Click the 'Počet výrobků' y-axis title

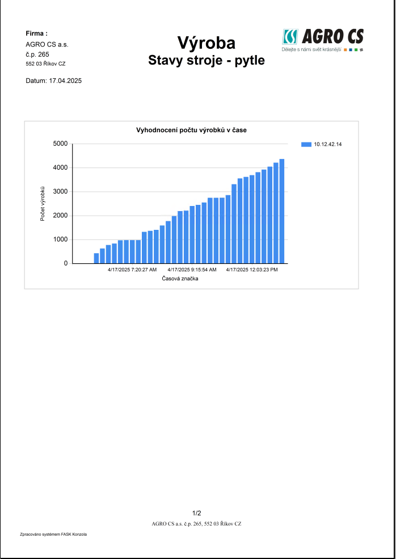click(x=43, y=203)
